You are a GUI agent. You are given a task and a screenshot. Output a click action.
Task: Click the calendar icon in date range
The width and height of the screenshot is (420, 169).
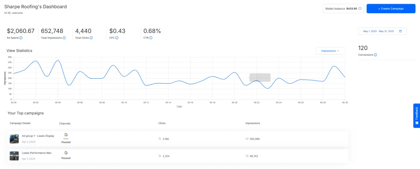400,31
